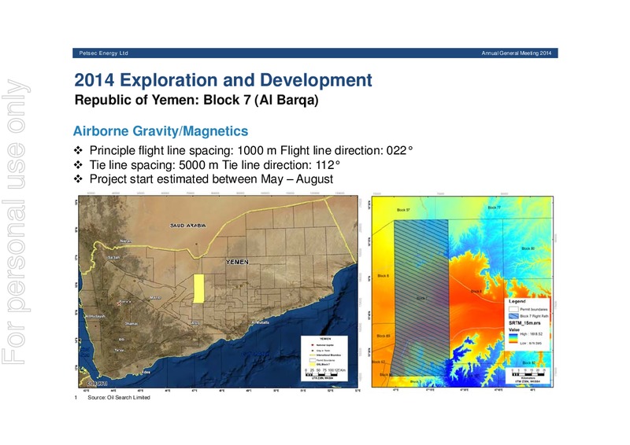This screenshot has width=630, height=445.
Task: Click the 'Airborne Gravity/Magnetics' heading
Action: [161, 131]
